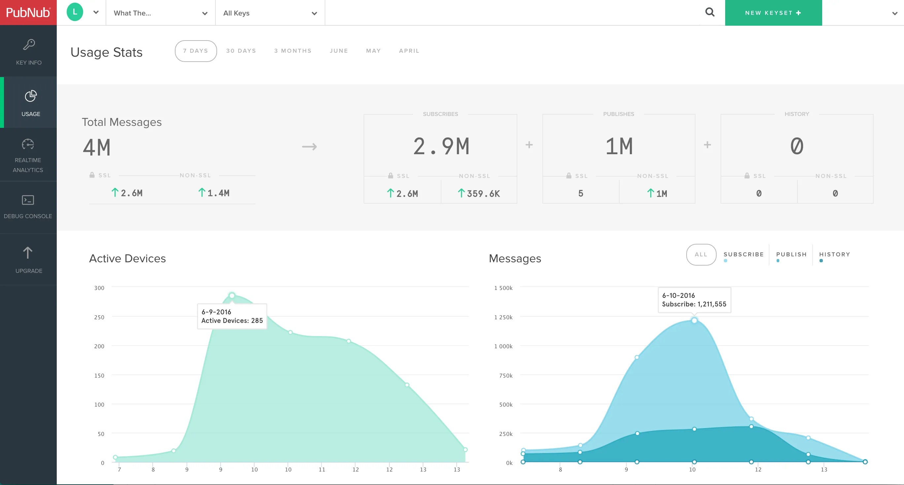Select the JUNE usage tab
This screenshot has height=485, width=904.
tap(339, 50)
